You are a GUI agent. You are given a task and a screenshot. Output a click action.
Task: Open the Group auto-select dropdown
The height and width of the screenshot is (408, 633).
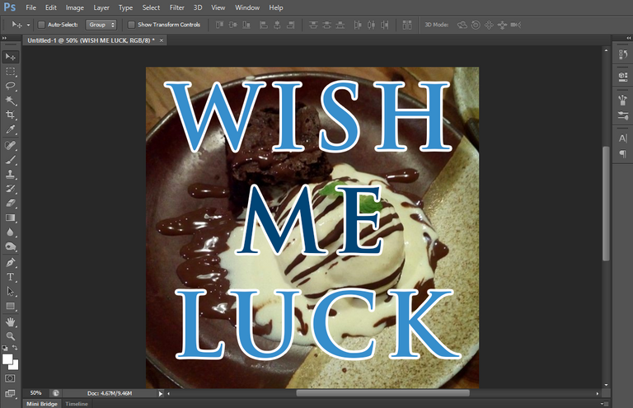(101, 25)
